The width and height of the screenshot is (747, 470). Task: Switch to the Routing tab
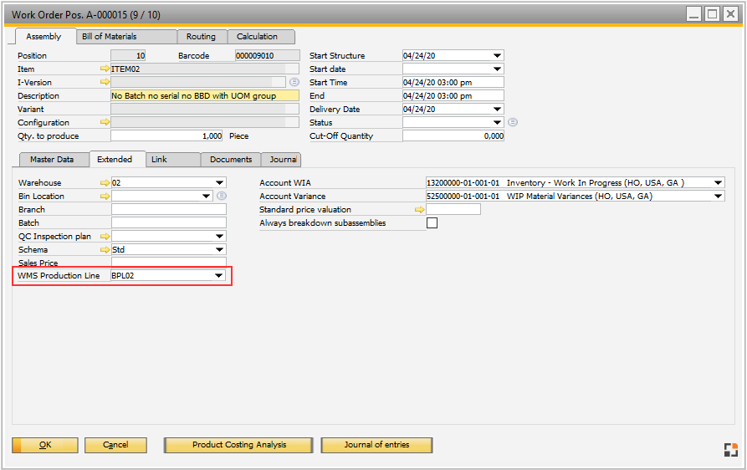coord(201,37)
